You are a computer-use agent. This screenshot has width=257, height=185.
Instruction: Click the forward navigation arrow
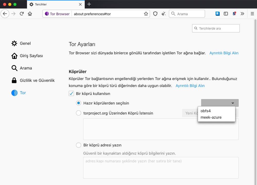click(x=13, y=14)
